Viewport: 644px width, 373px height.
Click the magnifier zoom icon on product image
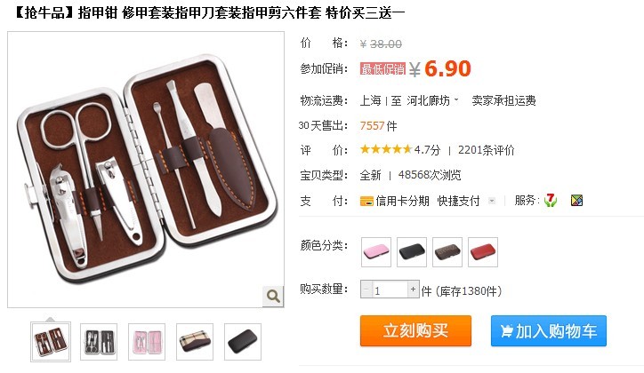coord(273,296)
